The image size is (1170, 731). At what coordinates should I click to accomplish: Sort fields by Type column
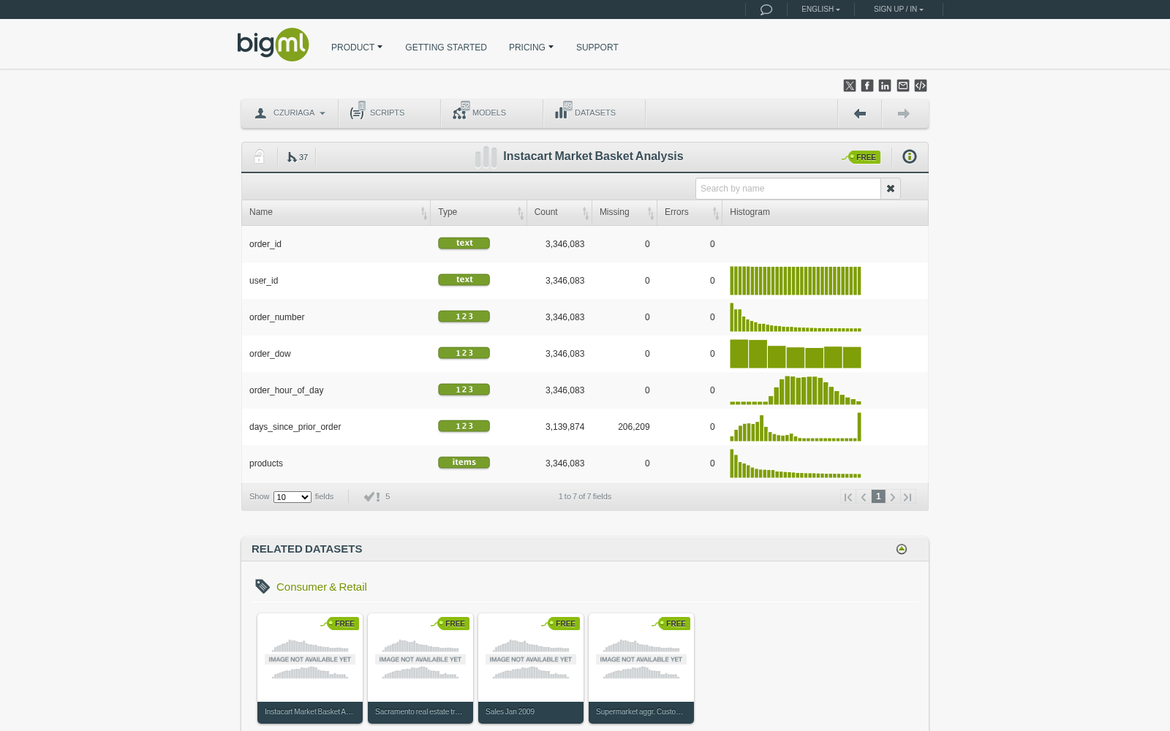479,212
